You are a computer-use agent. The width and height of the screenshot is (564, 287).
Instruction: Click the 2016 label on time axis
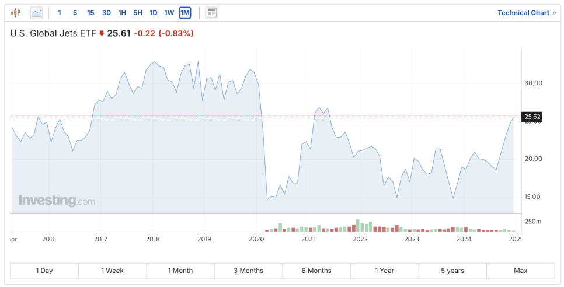pos(49,239)
